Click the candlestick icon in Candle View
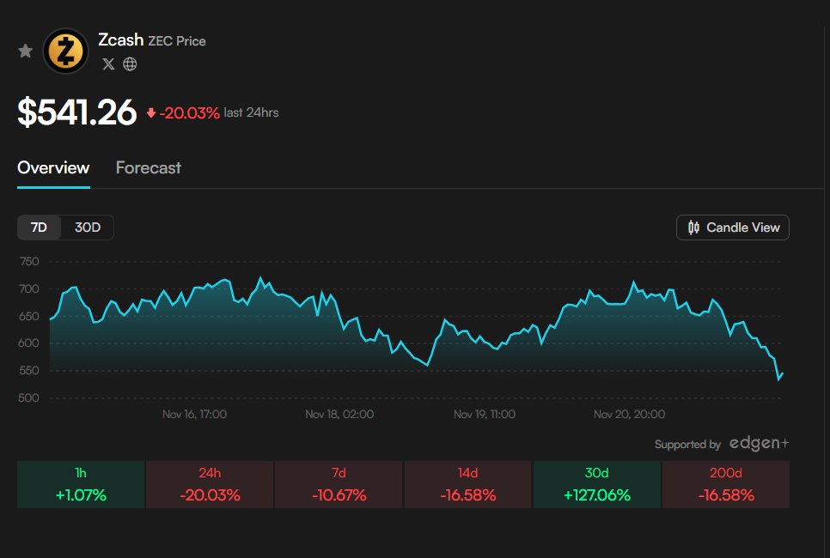 coord(696,227)
